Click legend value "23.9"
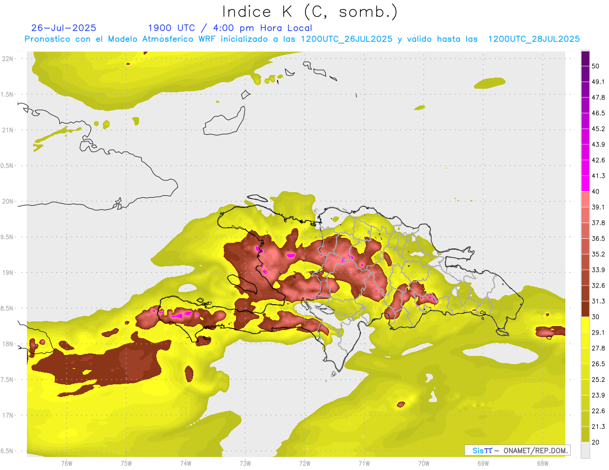The image size is (609, 470). tap(598, 395)
